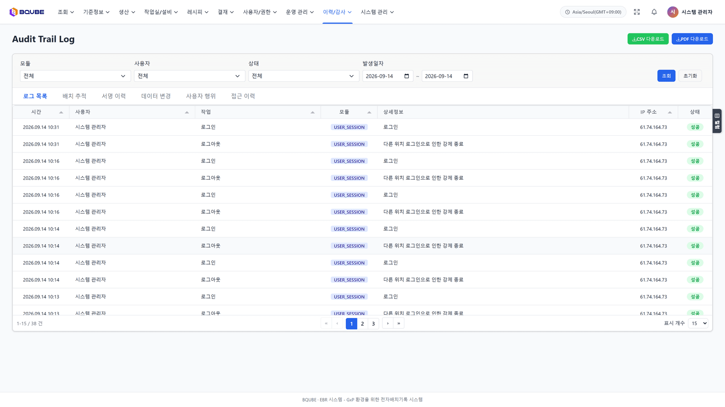Switch to the 접근 이력 tab

243,96
